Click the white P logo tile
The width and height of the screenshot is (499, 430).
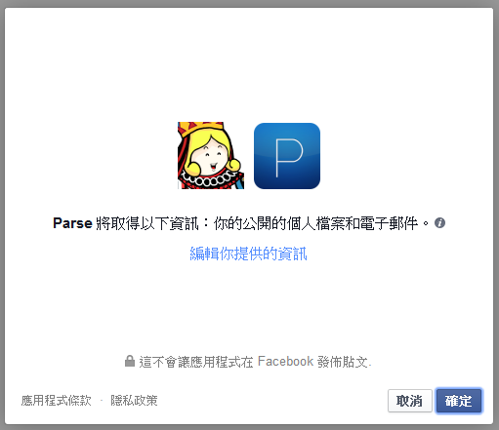287,156
